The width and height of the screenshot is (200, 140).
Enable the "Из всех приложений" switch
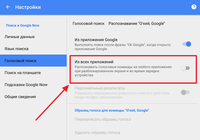(185, 68)
